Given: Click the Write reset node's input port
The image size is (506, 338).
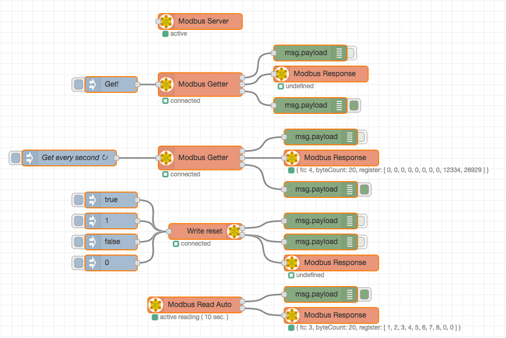Looking at the screenshot, I should tap(169, 231).
